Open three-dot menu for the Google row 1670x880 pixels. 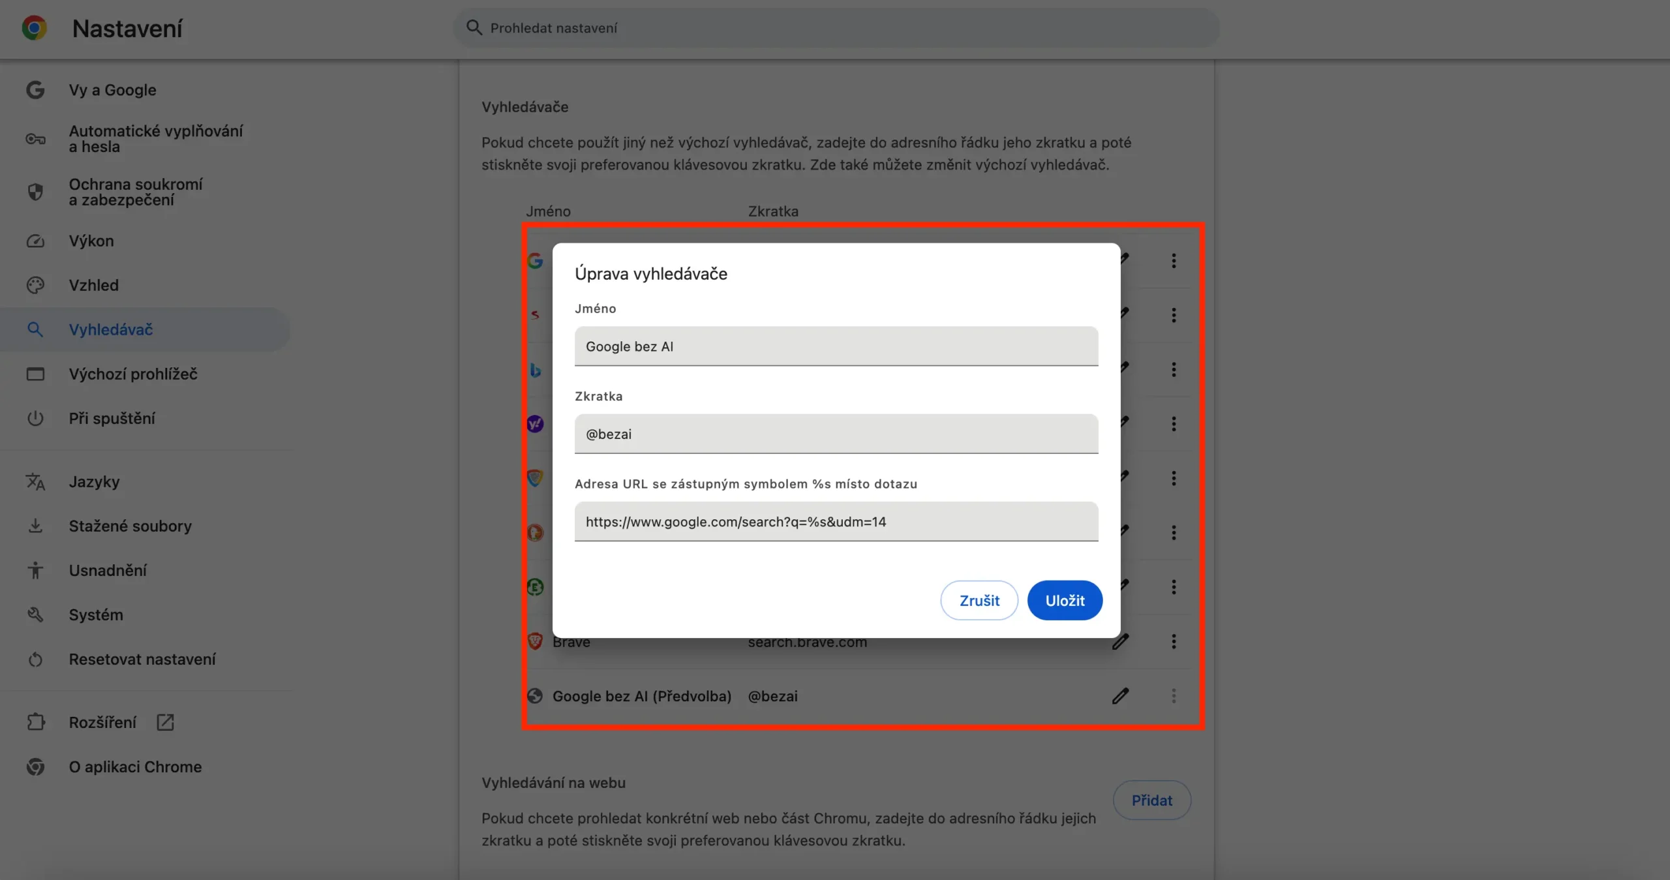click(1174, 261)
